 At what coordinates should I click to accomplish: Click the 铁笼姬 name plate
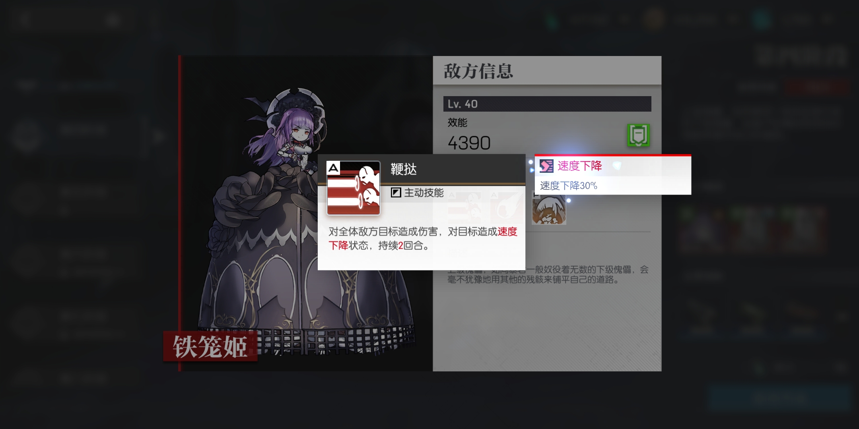coord(210,346)
